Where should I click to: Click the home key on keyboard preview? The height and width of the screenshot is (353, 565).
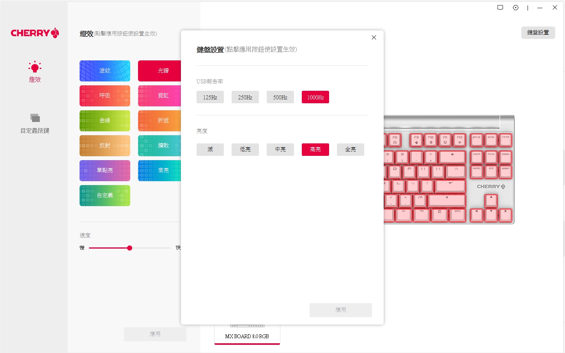point(491,157)
